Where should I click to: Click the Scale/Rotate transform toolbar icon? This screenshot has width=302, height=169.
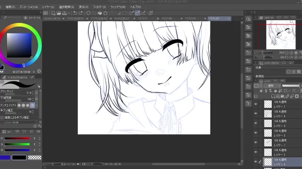coord(106,13)
